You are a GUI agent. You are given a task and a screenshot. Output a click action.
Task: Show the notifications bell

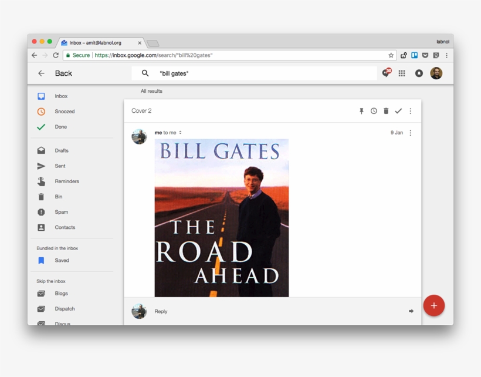(x=419, y=73)
